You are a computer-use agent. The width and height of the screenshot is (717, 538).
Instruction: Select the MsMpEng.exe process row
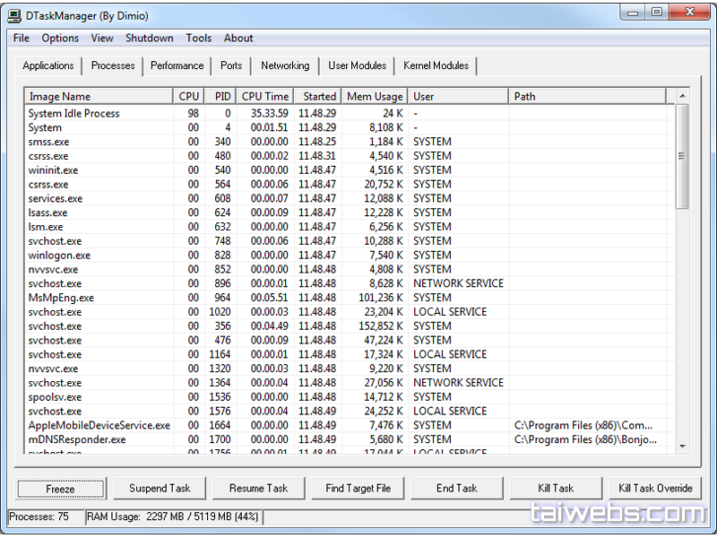click(x=61, y=298)
